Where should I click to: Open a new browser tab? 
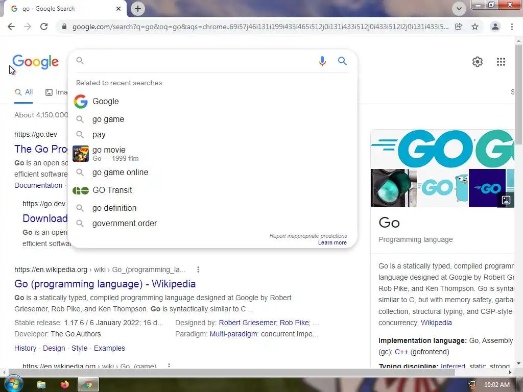click(138, 9)
